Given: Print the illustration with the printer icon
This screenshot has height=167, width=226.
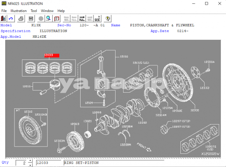Looking at the screenshot, I should click(x=21, y=19).
